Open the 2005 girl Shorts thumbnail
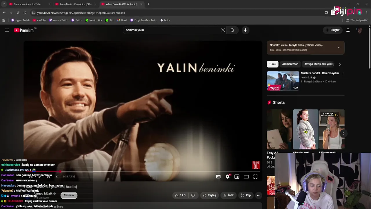The image size is (371, 209). tap(305, 129)
